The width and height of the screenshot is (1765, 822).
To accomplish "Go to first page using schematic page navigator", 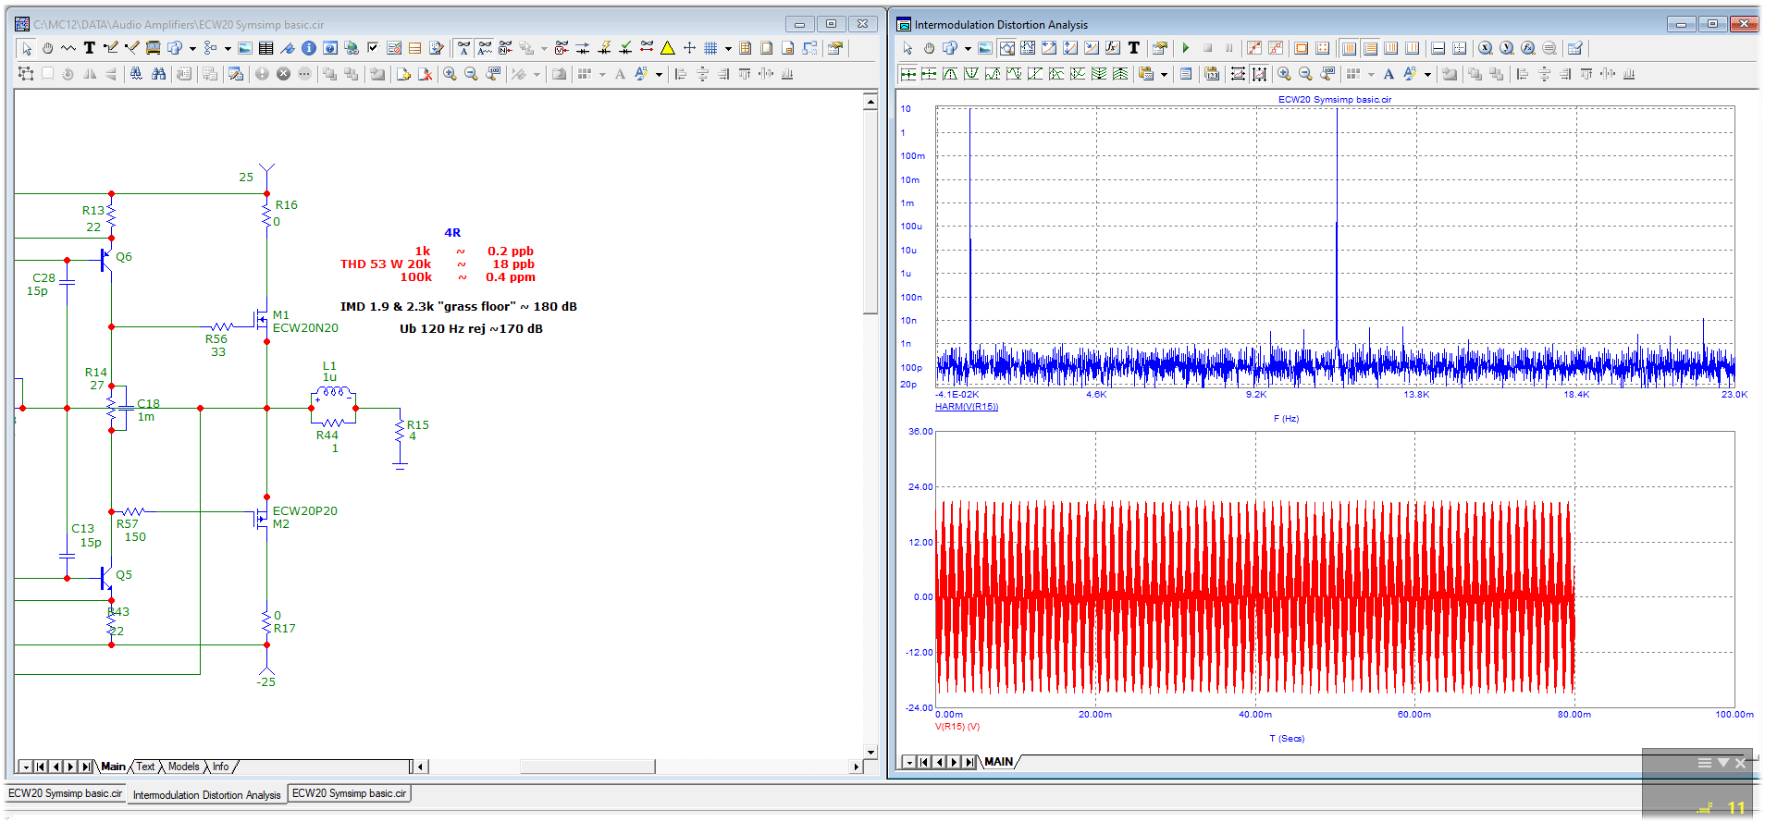I will click(41, 767).
